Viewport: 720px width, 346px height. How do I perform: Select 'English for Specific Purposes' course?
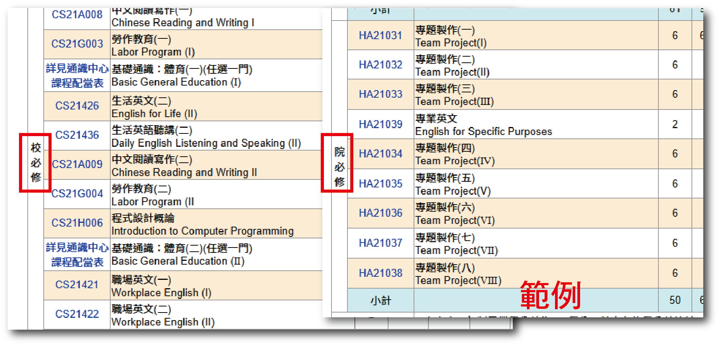click(x=484, y=132)
